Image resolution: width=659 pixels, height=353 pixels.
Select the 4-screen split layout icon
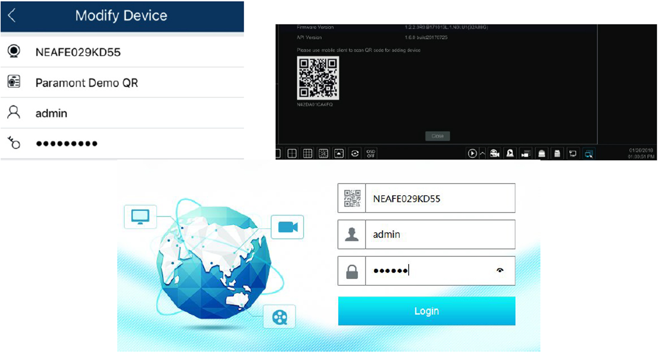tap(292, 154)
